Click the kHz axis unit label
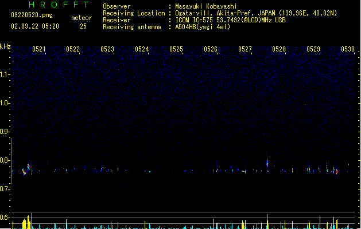 coord(5,46)
